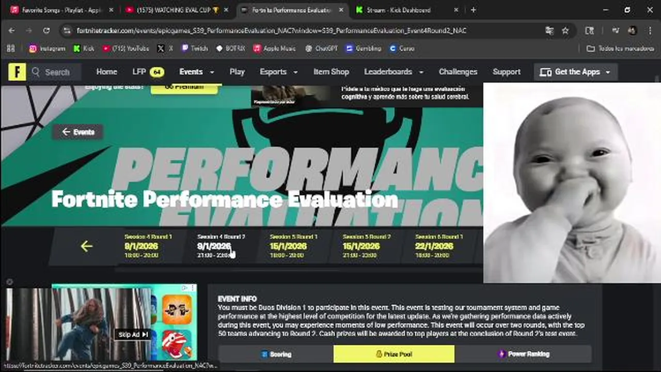This screenshot has width=661, height=372.
Task: Open the Twitch bookmark
Action: click(x=194, y=48)
